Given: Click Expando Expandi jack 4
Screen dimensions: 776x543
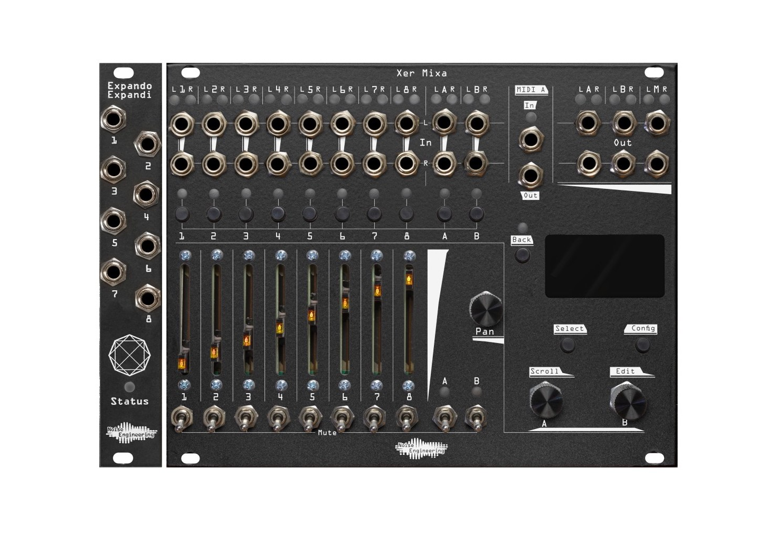Looking at the screenshot, I should [147, 195].
